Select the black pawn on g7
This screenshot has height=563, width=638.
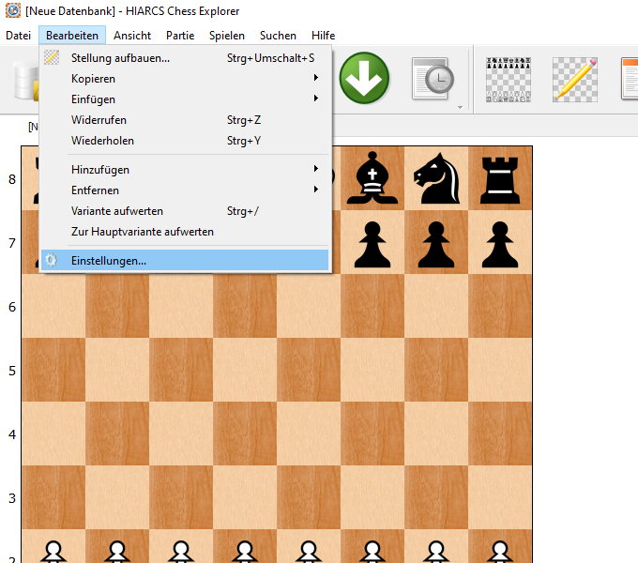[436, 244]
